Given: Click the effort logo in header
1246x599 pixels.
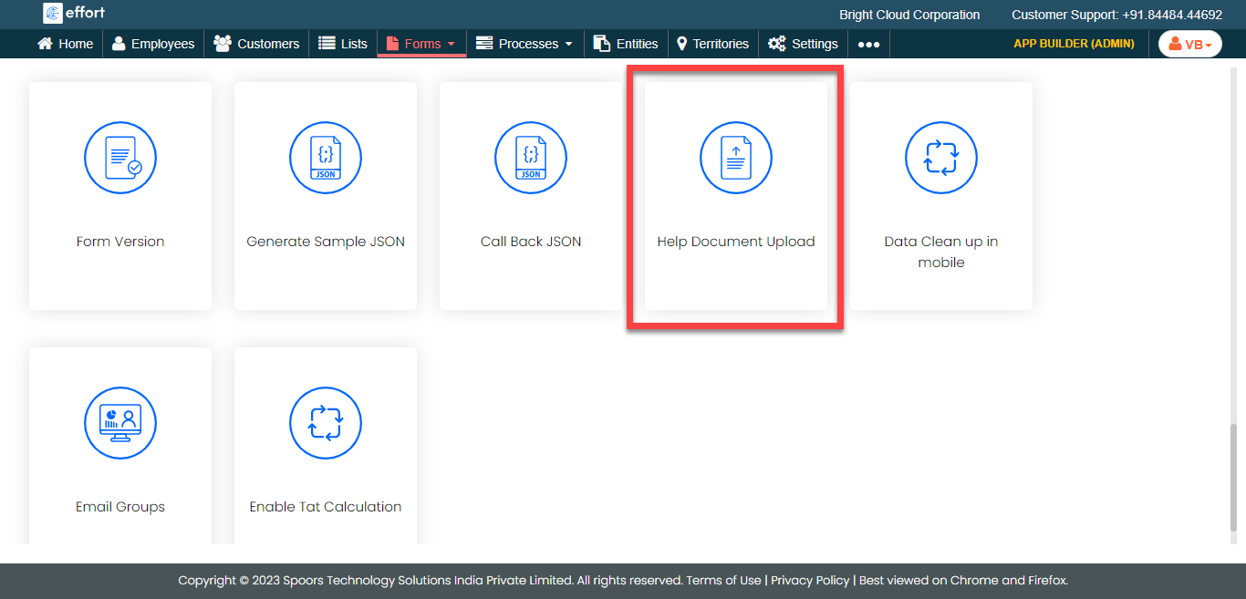Looking at the screenshot, I should (x=75, y=14).
